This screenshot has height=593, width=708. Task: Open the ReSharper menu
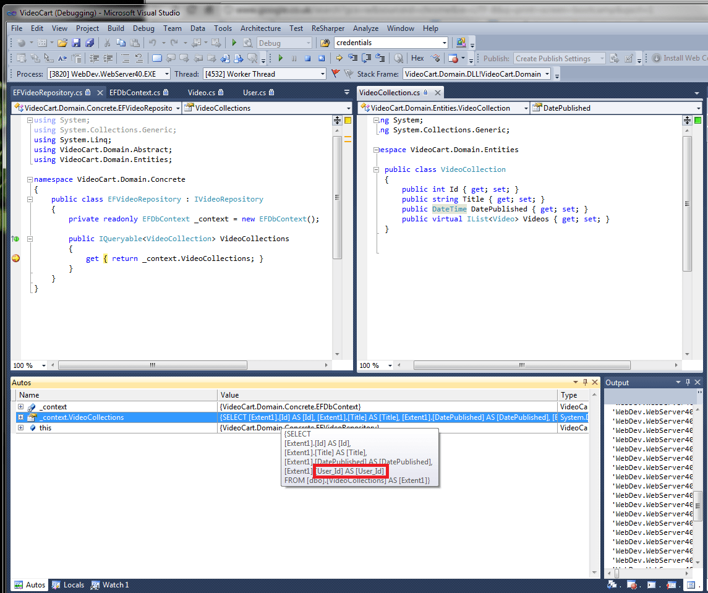(328, 28)
